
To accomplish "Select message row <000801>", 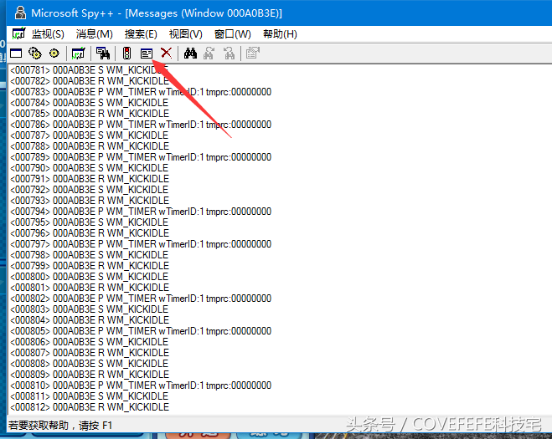I will [90, 288].
